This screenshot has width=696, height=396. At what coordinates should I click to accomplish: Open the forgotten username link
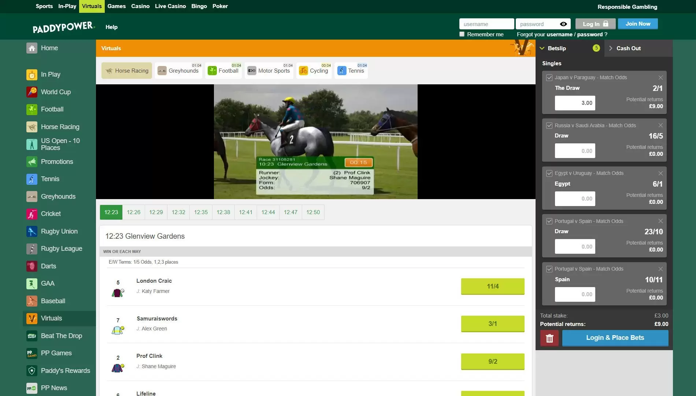coord(560,34)
